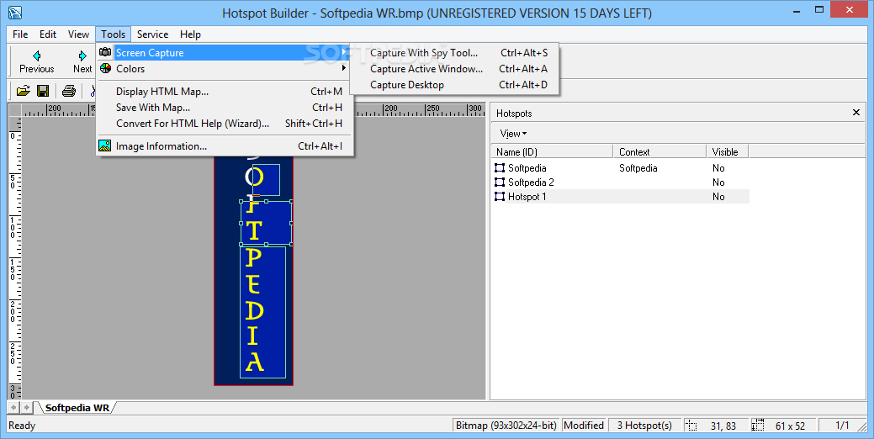Open the Service menu
The width and height of the screenshot is (874, 439).
tap(153, 34)
